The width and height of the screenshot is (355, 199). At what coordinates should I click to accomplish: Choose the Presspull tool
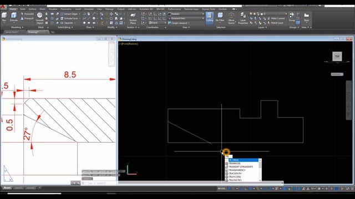[27, 18]
